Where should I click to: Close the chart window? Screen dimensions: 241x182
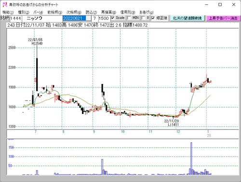click(x=234, y=5)
